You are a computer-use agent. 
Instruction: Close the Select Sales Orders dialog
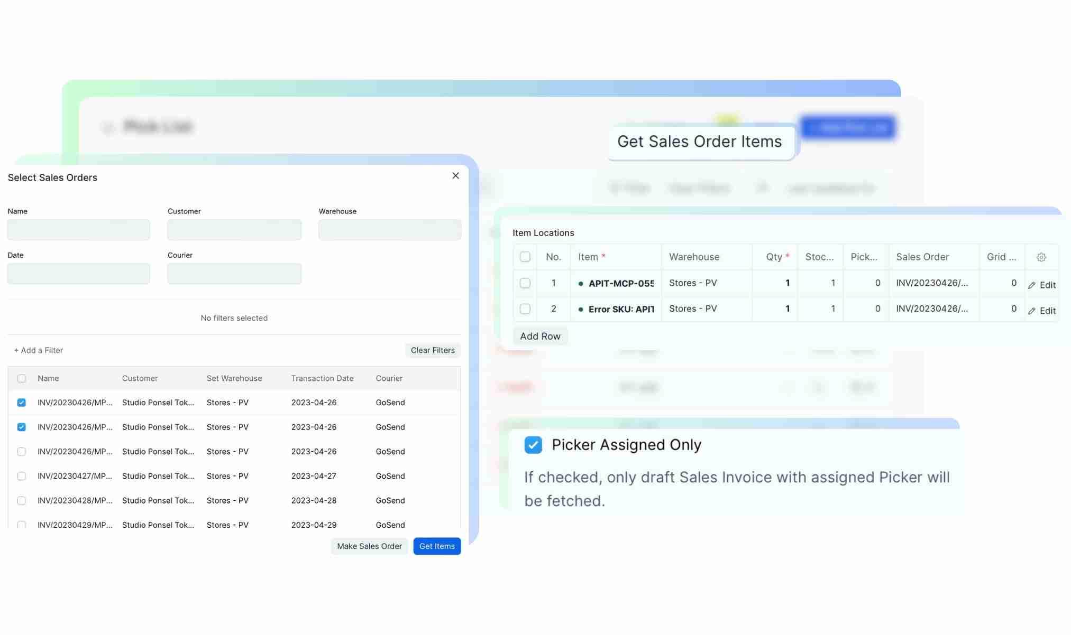[x=455, y=176]
